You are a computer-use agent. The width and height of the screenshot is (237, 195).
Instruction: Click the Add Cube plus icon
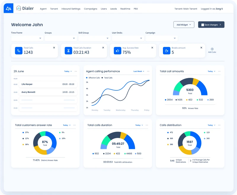click(212, 49)
